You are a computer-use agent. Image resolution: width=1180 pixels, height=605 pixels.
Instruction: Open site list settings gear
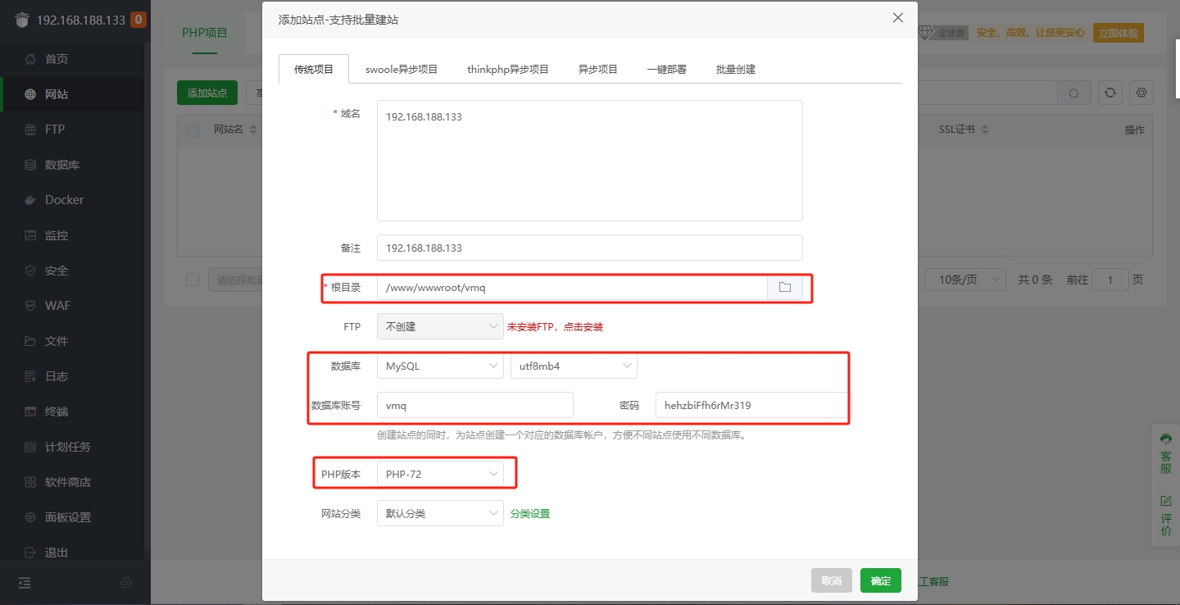tap(1141, 93)
